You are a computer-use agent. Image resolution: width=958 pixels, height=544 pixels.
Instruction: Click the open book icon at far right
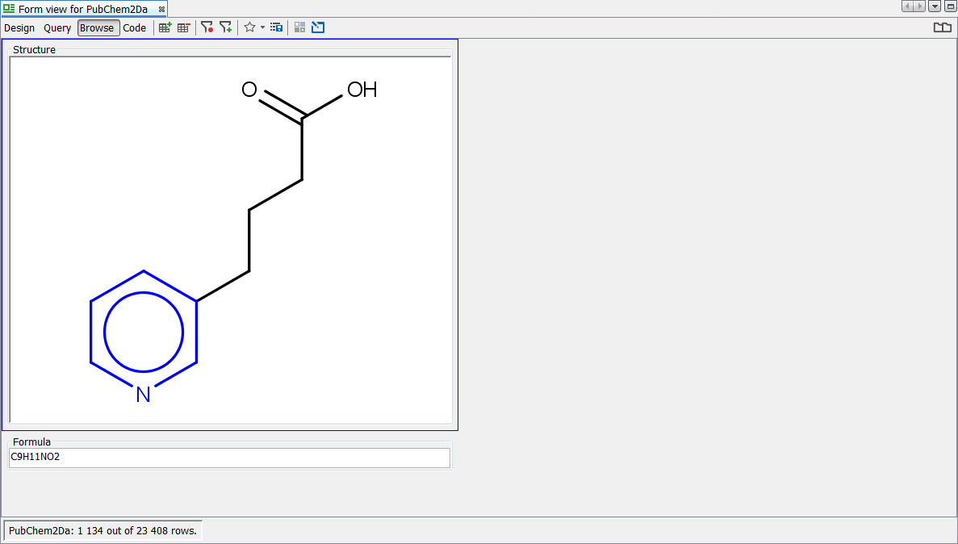(942, 27)
